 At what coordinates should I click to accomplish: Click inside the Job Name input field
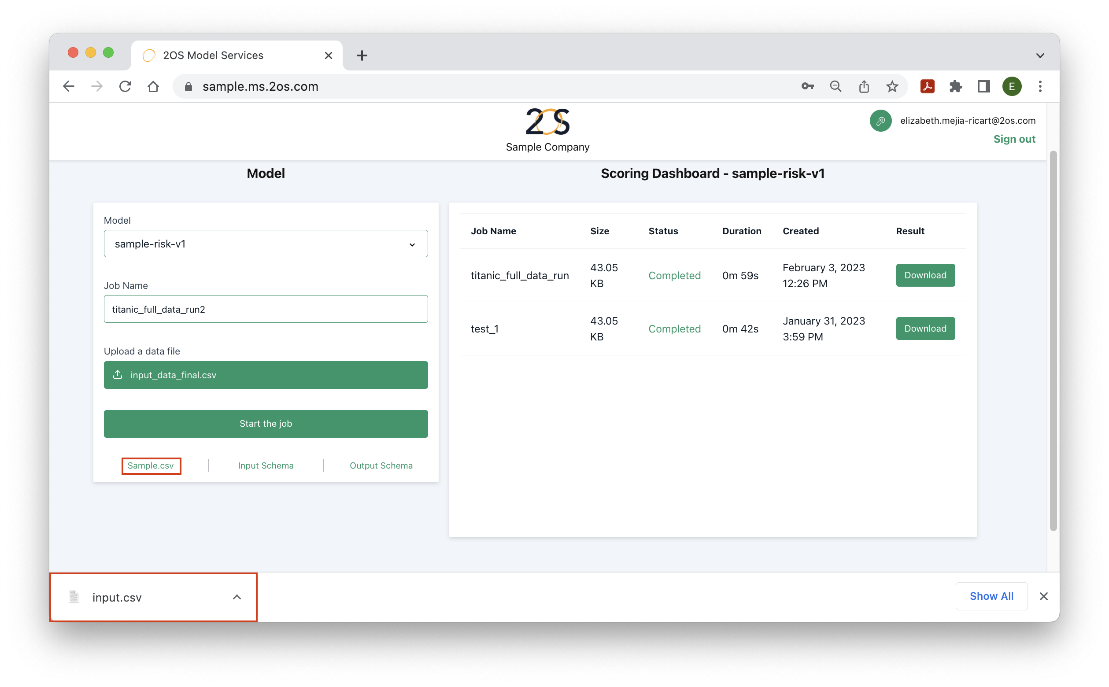coord(266,309)
